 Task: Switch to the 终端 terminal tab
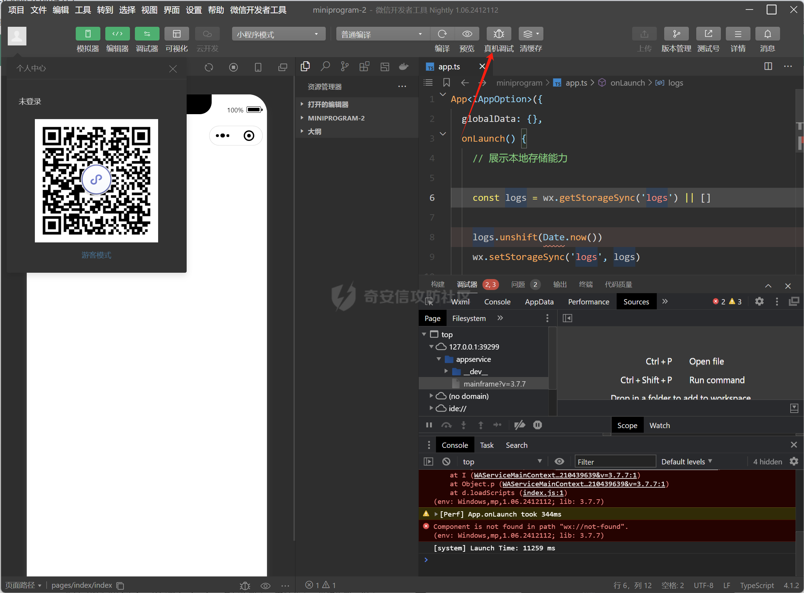click(x=586, y=284)
